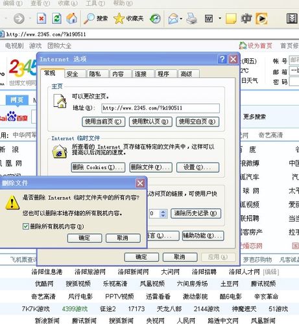Open the 天龙八部 link
Screen dimensions: 299x324
[169, 308]
